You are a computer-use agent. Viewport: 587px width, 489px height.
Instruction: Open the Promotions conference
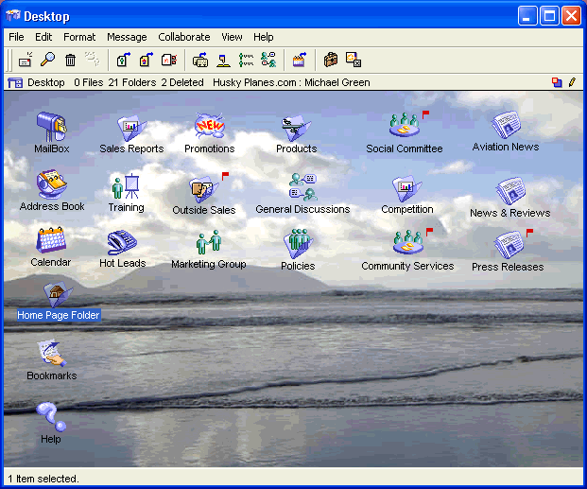click(x=209, y=127)
